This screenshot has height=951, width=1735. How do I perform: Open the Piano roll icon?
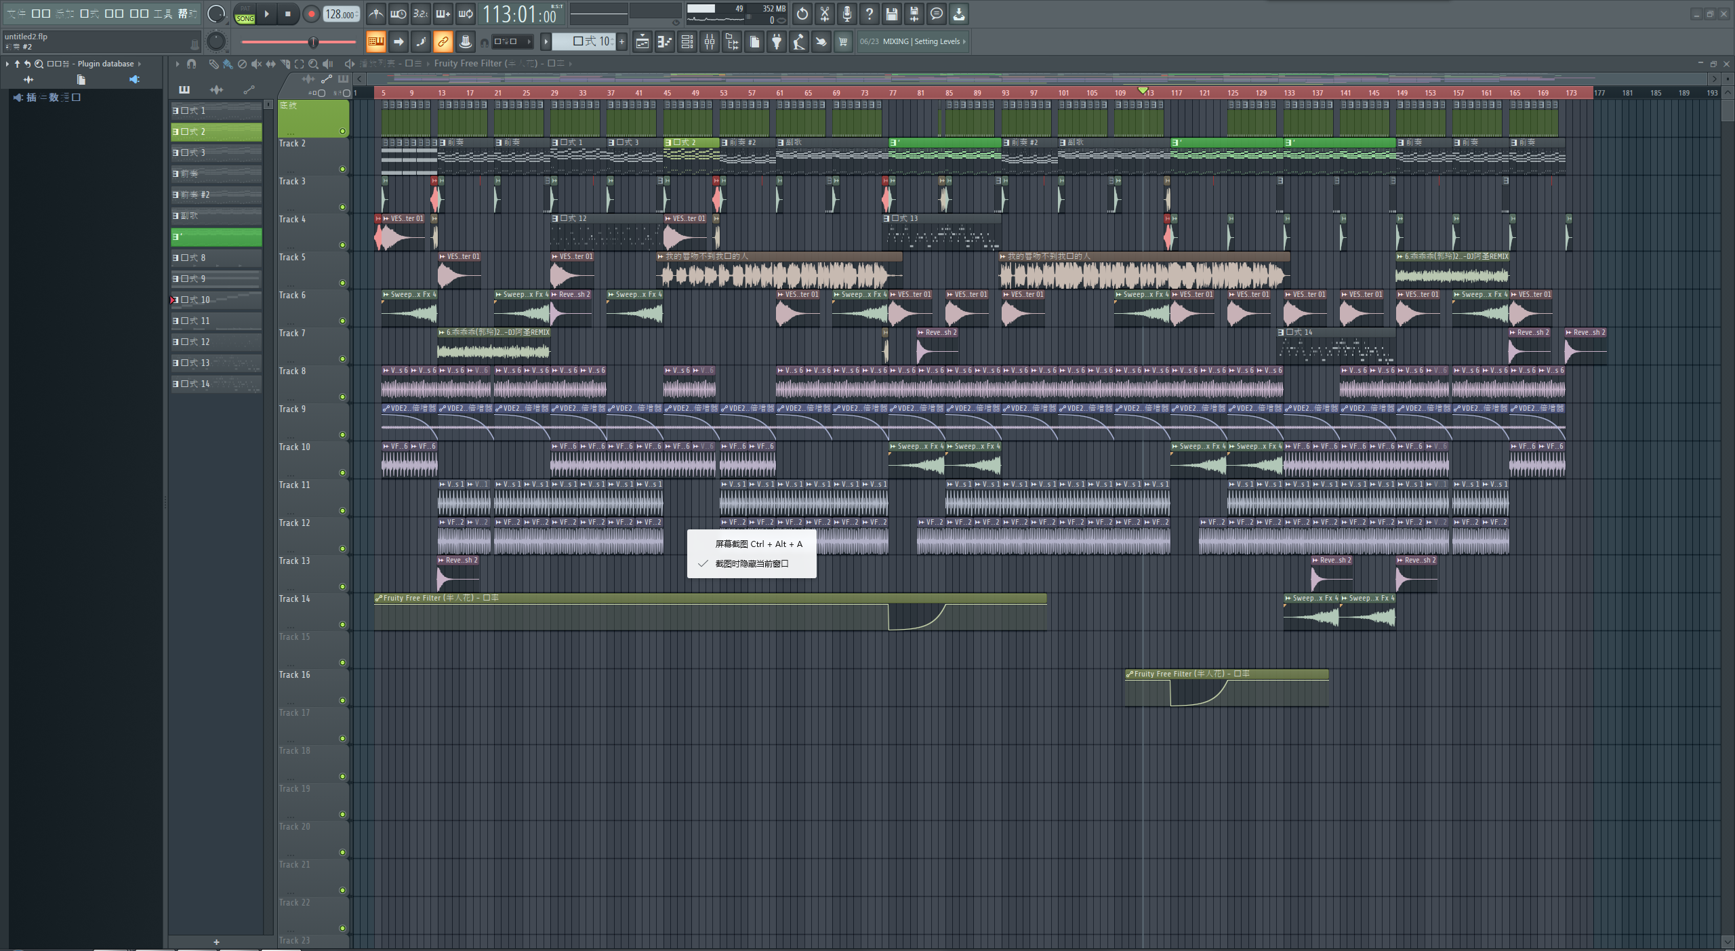(x=665, y=42)
